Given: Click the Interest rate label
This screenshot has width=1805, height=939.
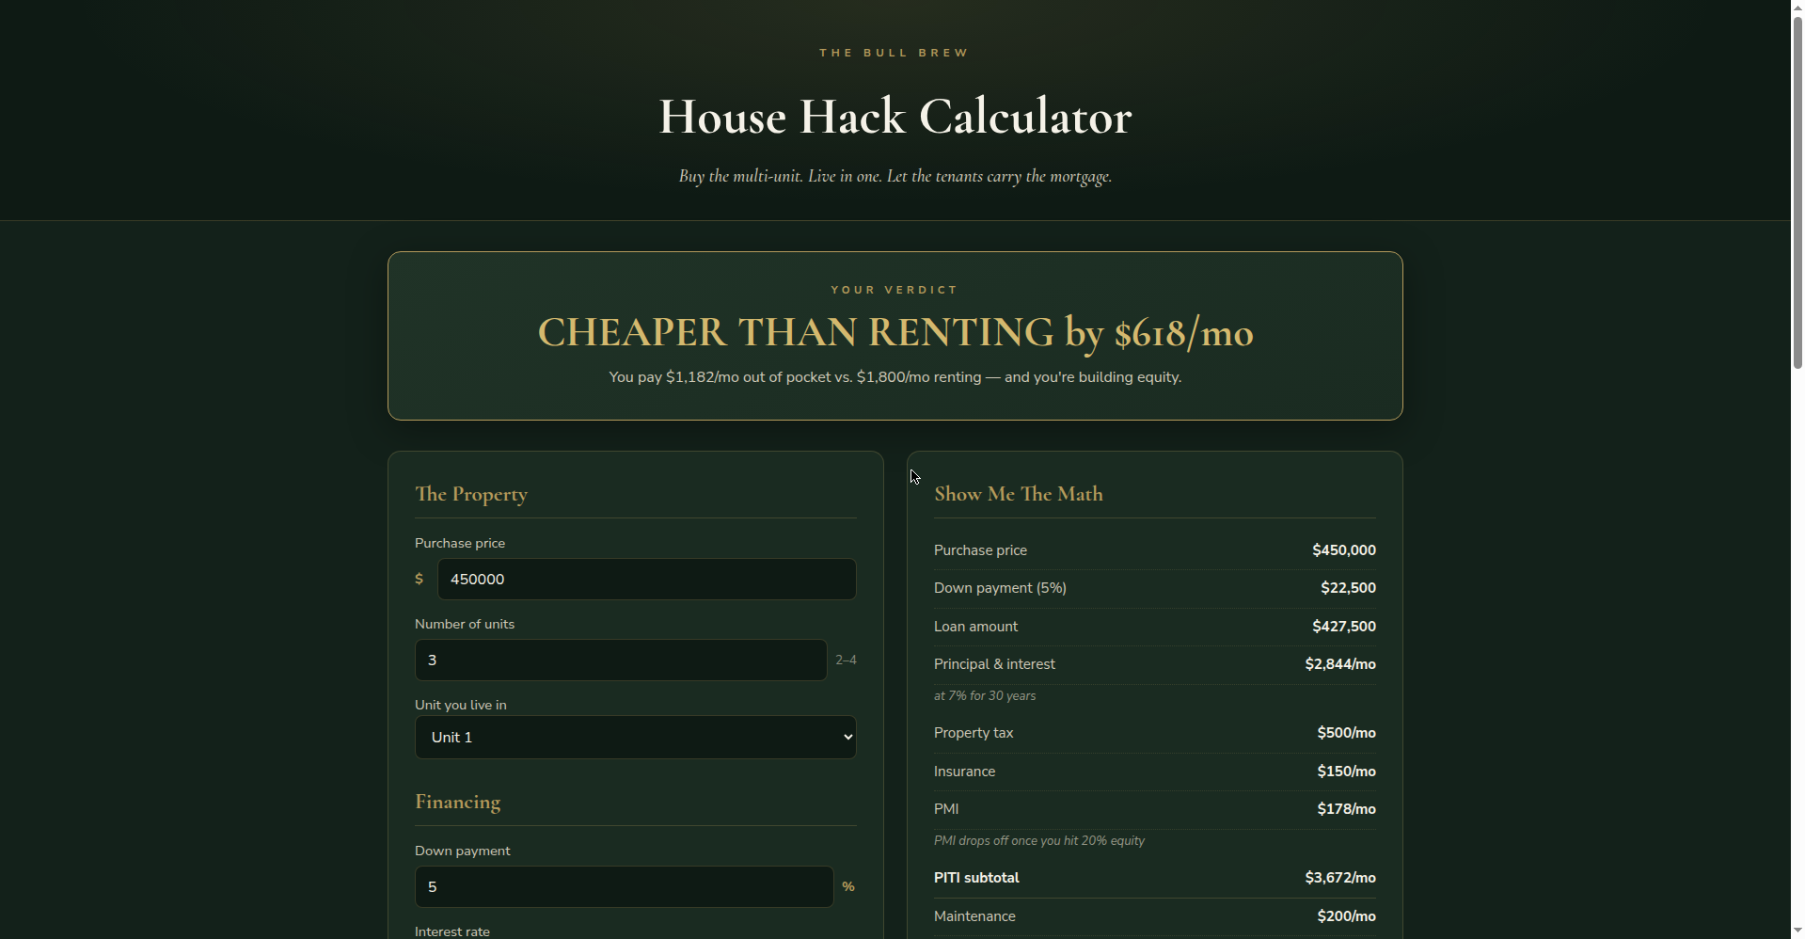Looking at the screenshot, I should [452, 931].
